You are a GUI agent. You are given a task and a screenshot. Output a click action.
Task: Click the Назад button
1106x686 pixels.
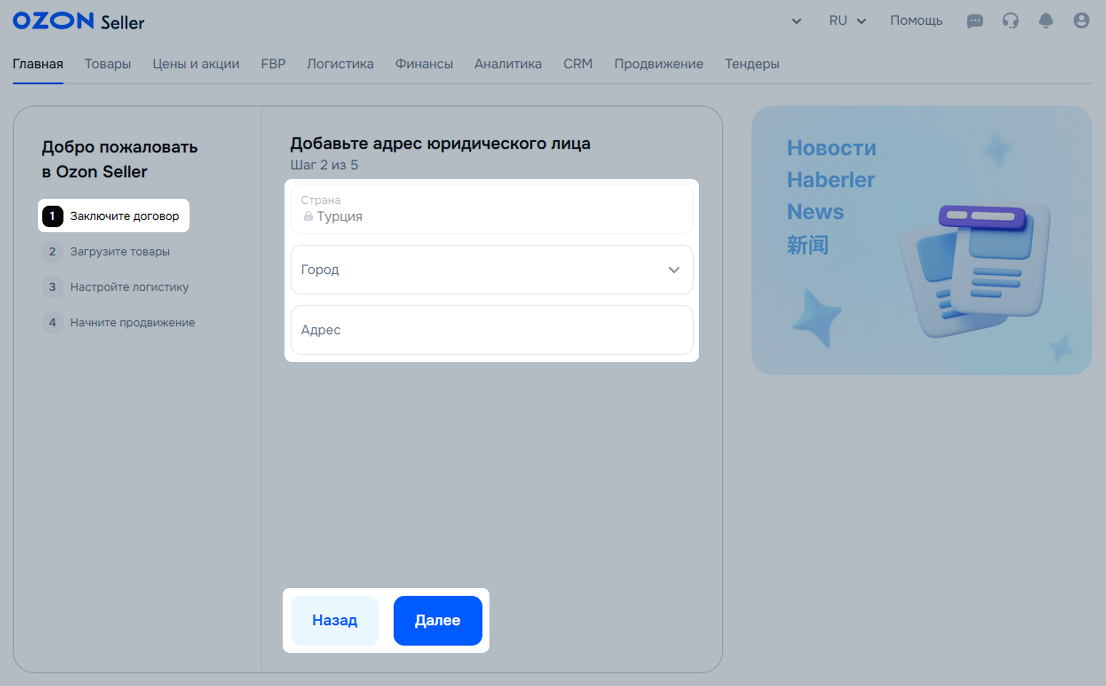coord(335,620)
